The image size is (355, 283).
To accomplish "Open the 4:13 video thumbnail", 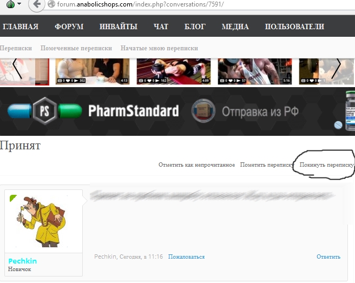I will click(93, 71).
